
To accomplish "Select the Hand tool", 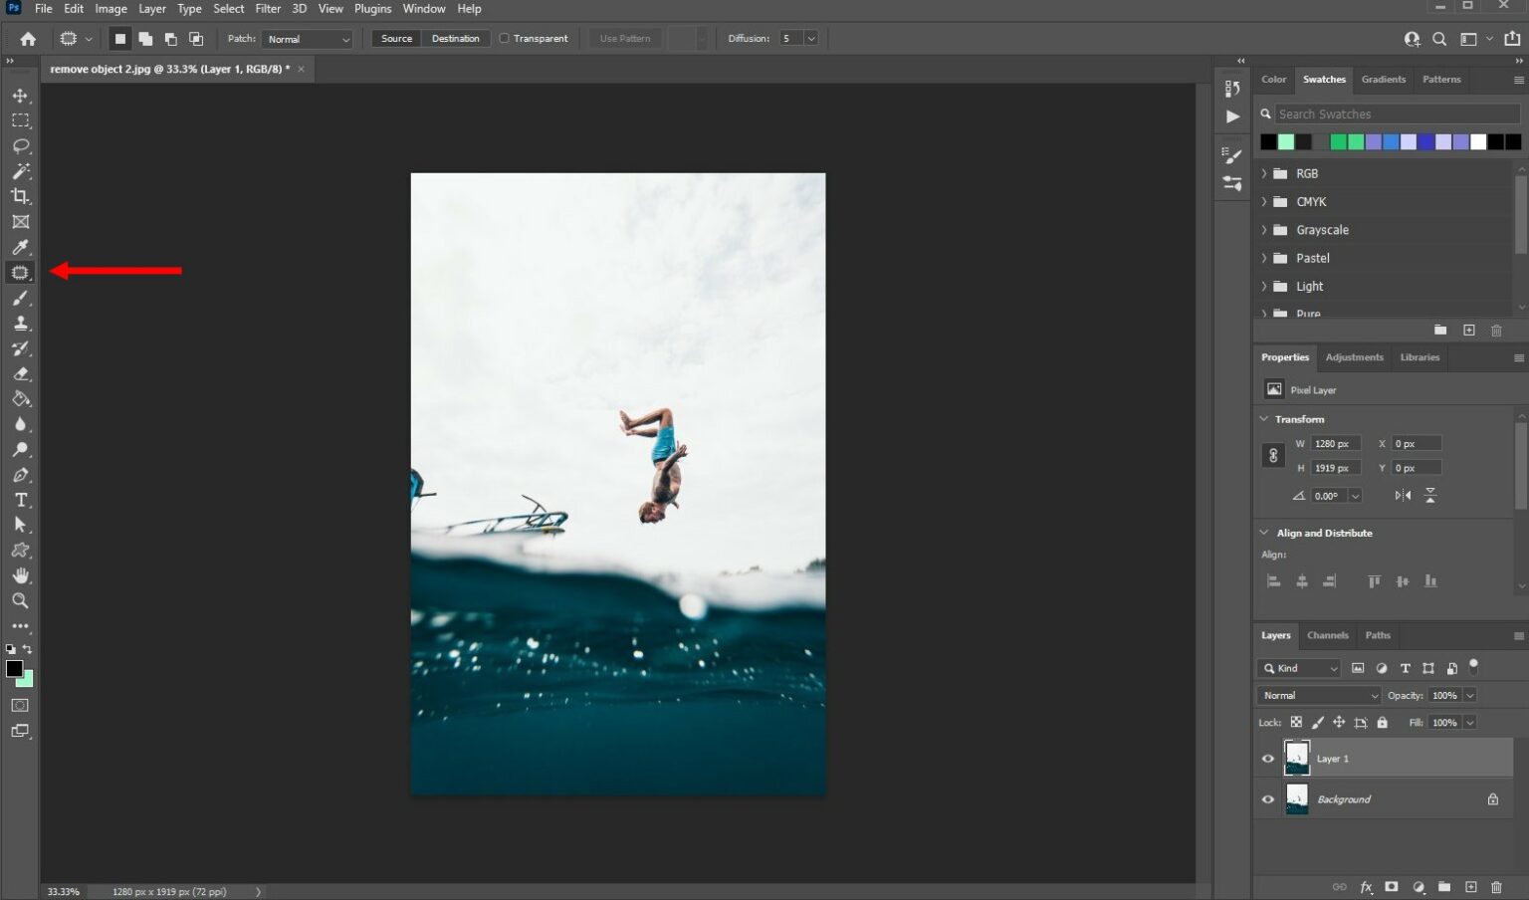I will tap(20, 574).
